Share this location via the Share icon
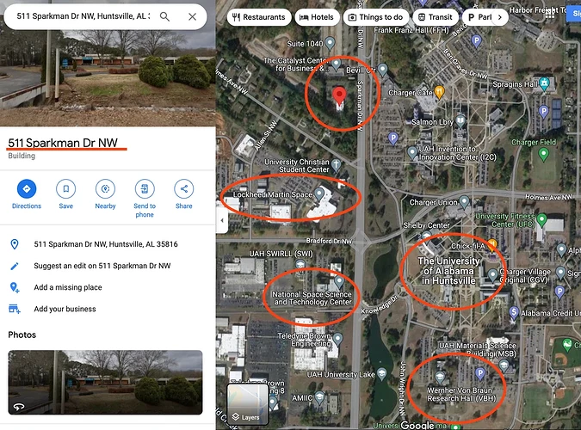The image size is (581, 430). 183,189
